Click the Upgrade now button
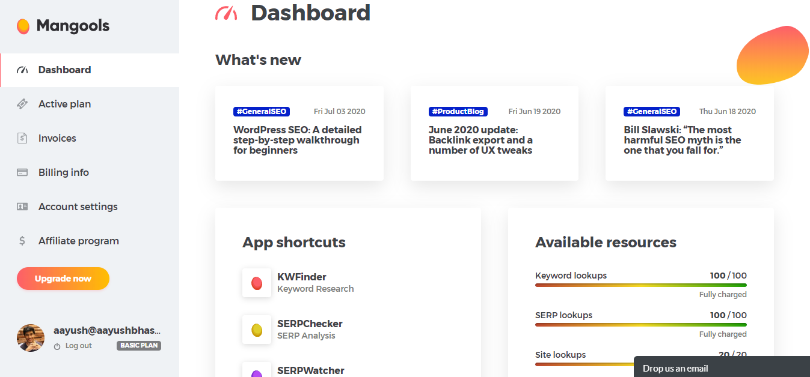The height and width of the screenshot is (377, 810). [x=63, y=279]
